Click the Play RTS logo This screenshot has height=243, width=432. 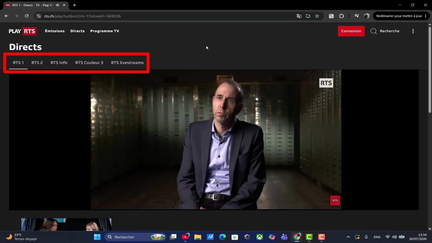point(23,31)
